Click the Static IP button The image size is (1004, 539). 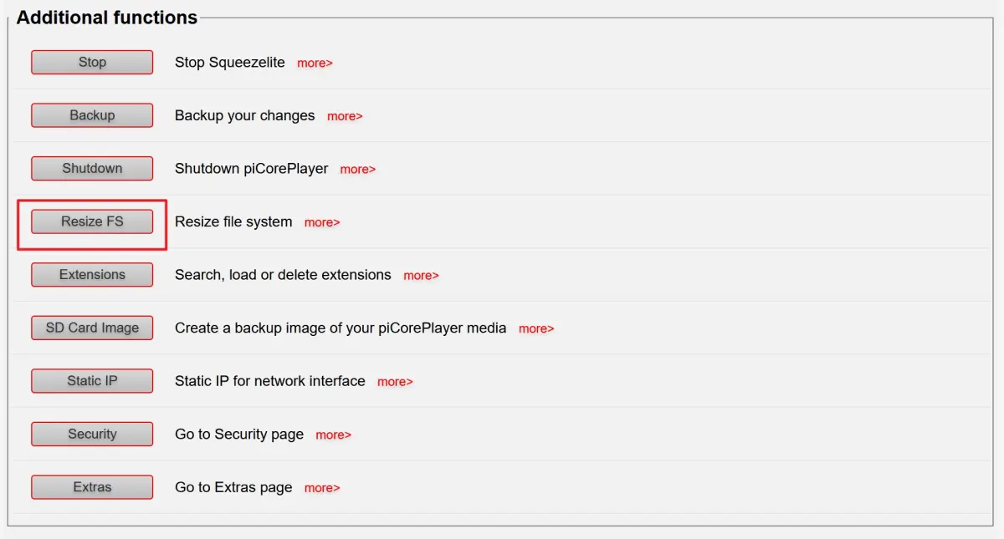pyautogui.click(x=92, y=381)
